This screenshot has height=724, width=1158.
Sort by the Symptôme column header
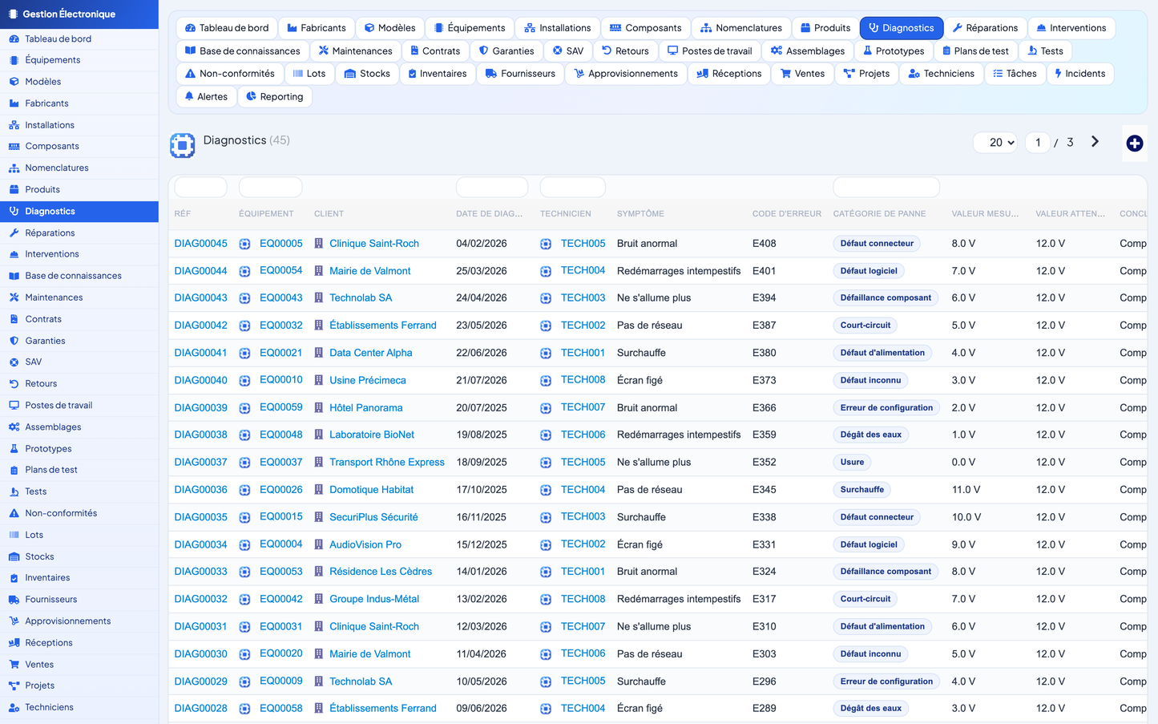coord(640,214)
